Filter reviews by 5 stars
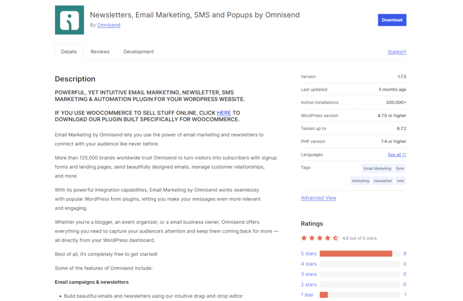463x301 pixels. (309, 254)
